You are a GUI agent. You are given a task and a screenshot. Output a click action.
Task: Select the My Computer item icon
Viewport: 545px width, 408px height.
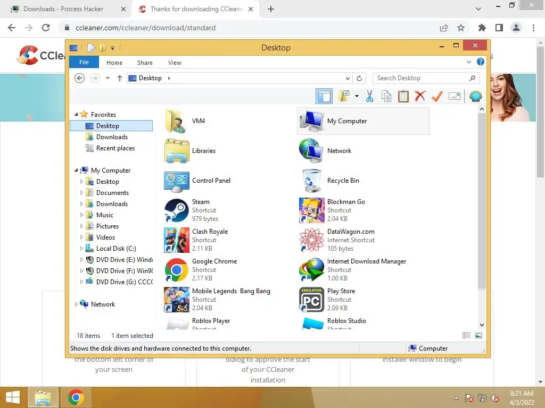click(x=312, y=121)
